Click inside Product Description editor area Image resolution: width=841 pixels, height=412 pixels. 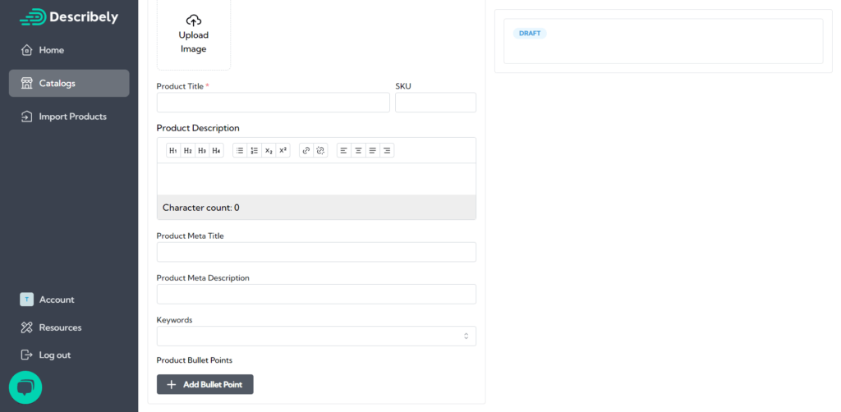click(316, 179)
